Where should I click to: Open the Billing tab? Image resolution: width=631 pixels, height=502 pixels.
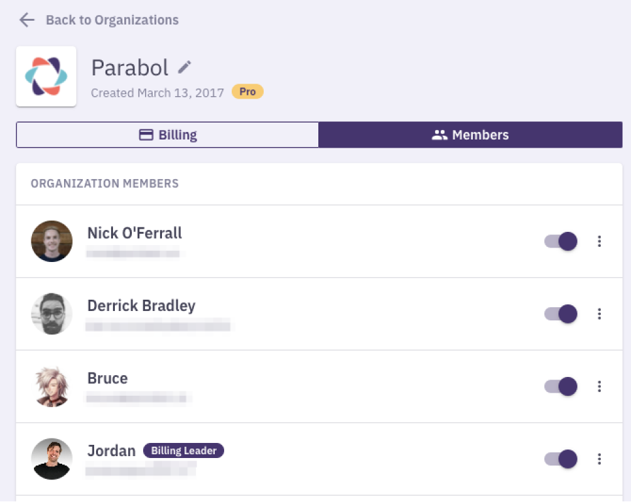[168, 135]
